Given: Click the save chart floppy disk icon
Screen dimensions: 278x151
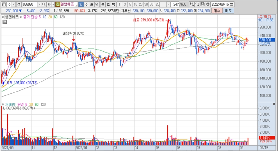Looking at the screenshot, I should pyautogui.click(x=202, y=4).
